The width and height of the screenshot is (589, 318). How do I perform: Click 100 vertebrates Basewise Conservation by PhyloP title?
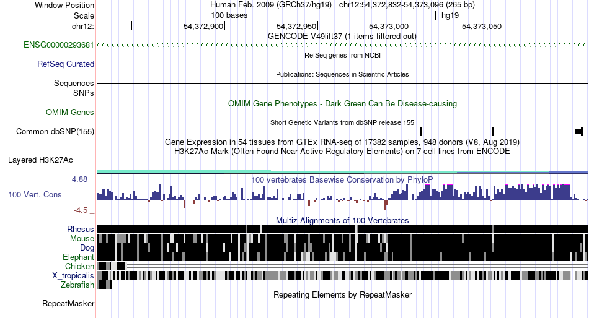342,180
